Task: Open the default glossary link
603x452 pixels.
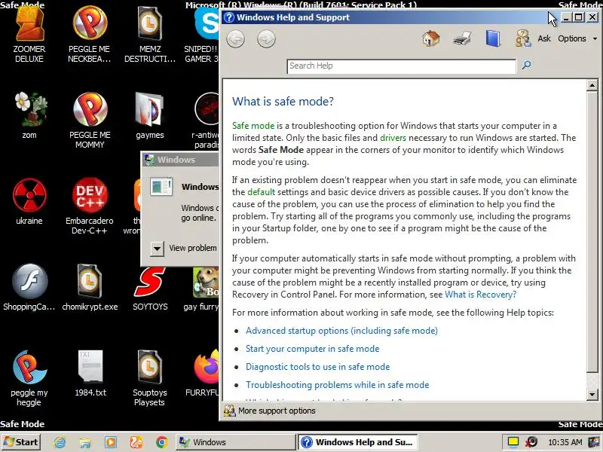Action: (x=261, y=192)
